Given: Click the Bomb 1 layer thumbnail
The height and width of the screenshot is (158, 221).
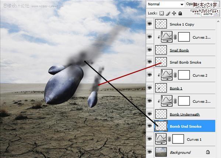Looking at the screenshot, I should (x=161, y=88).
